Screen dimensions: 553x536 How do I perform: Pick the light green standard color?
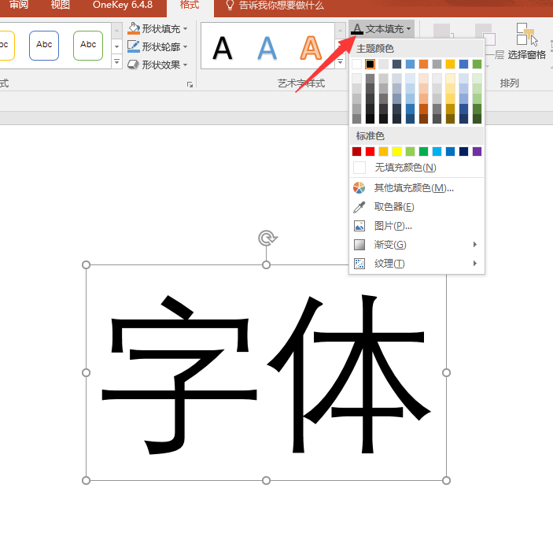410,151
